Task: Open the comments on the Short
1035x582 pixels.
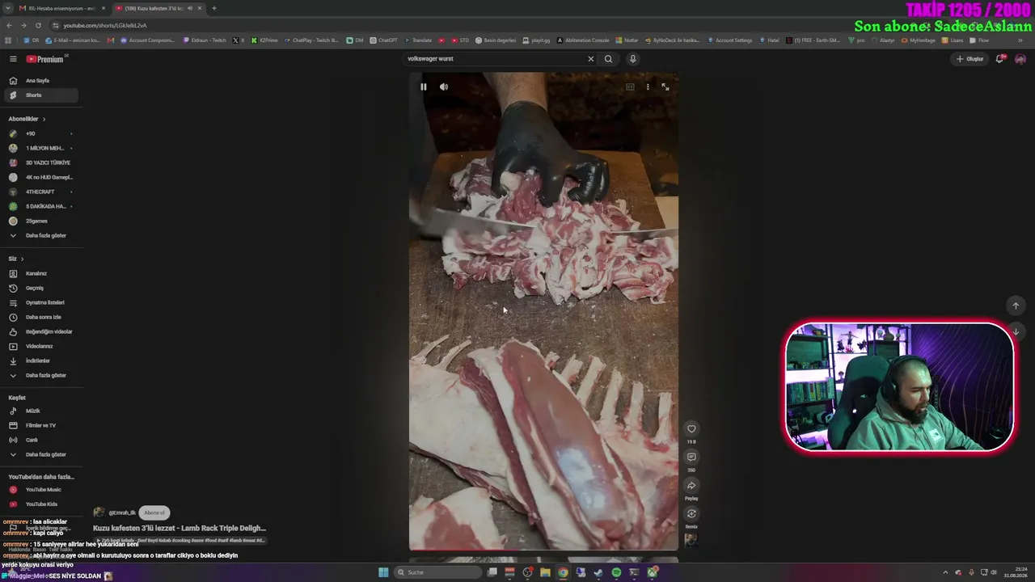Action: tap(691, 458)
